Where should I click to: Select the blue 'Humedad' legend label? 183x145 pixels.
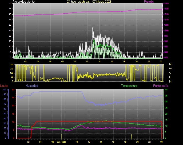point(32,86)
